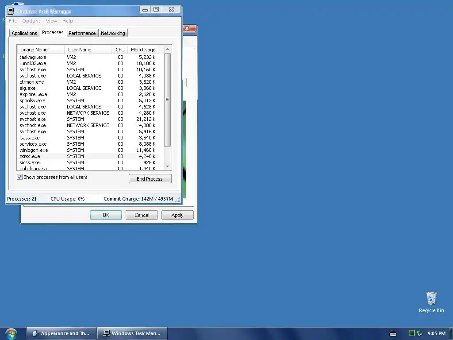The height and width of the screenshot is (340, 453).
Task: Select svchost.exe using 4,808 K
Action: coord(88,125)
